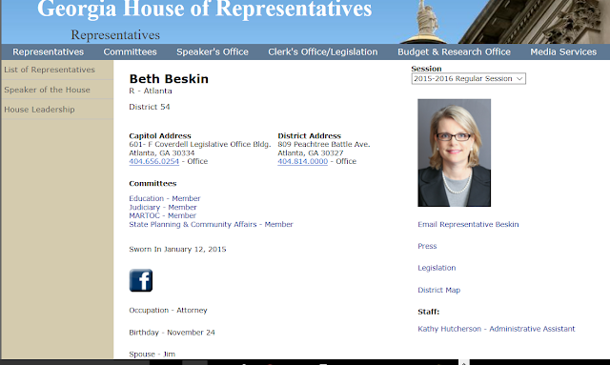The width and height of the screenshot is (610, 365).
Task: Click the Spouse - Jim text
Action: point(152,355)
